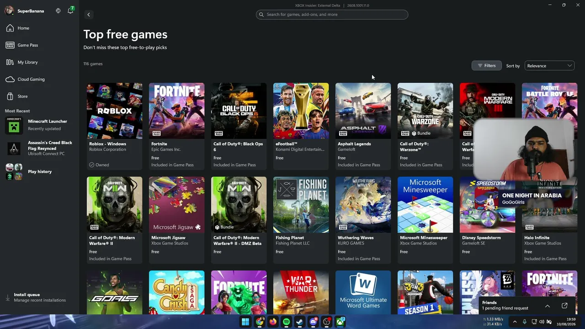Open Wuthering Waves cover art
This screenshot has width=585, height=329.
tap(363, 205)
